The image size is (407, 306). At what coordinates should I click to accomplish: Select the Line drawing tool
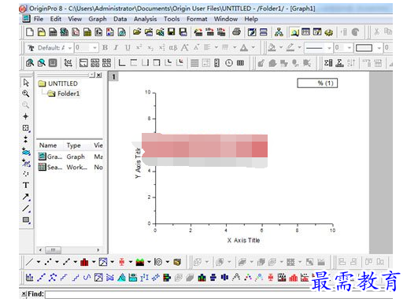[26, 208]
